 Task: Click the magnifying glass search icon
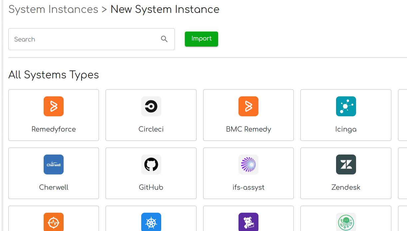tap(164, 39)
